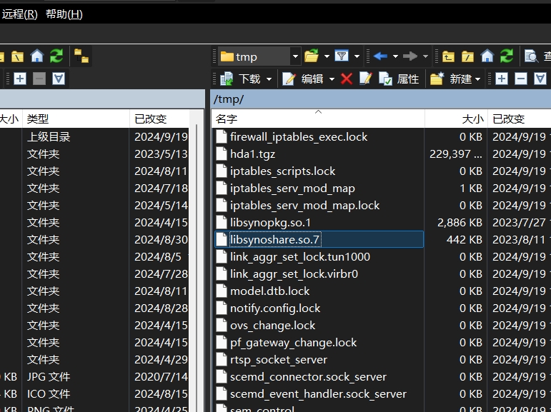Invert selection icon in local panel
The height and width of the screenshot is (412, 551).
59,79
